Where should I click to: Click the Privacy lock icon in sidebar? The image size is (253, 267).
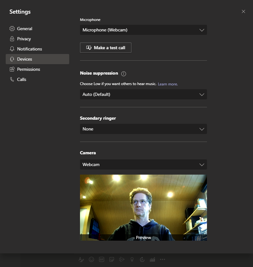pyautogui.click(x=12, y=39)
